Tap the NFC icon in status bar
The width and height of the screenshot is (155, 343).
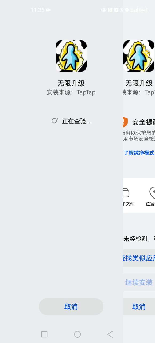(x=110, y=10)
